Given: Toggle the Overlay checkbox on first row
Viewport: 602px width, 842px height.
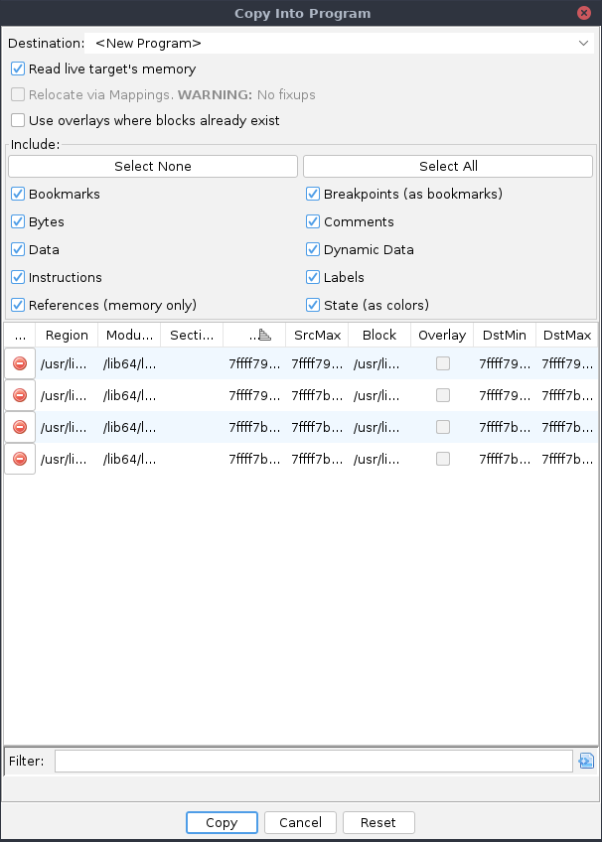Looking at the screenshot, I should coord(442,363).
